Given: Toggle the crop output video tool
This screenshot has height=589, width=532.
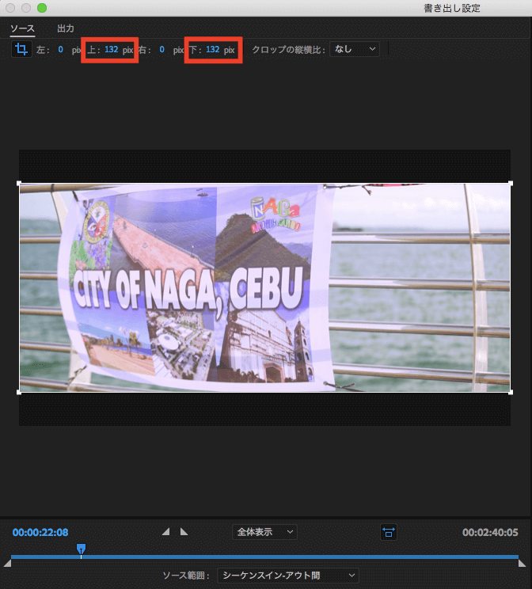Looking at the screenshot, I should [x=21, y=49].
